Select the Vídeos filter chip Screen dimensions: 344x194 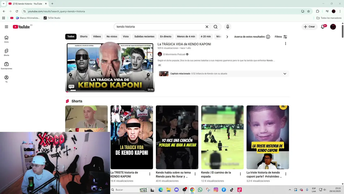coord(97,37)
